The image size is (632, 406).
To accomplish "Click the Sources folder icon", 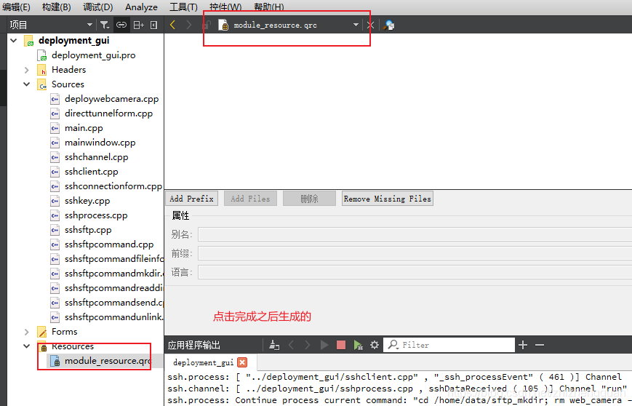I will pos(42,84).
